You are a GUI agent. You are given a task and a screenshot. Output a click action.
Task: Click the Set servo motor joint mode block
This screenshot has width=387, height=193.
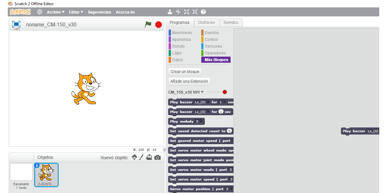tap(201, 160)
